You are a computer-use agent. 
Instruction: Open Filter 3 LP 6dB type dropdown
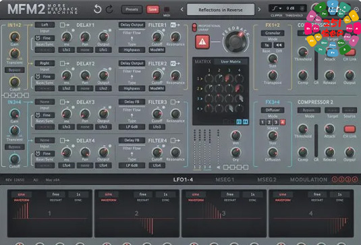(x=132, y=127)
